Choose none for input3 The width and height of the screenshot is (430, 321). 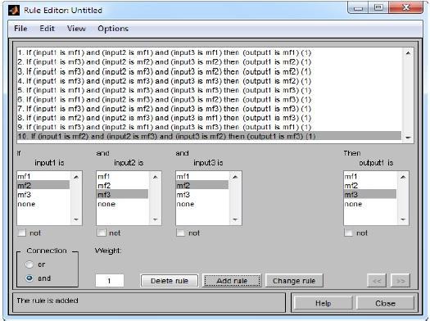point(202,204)
